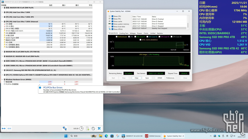Open Preferences in stability test window
Image resolution: width=248 pixels, height=139 pixels.
click(170, 78)
